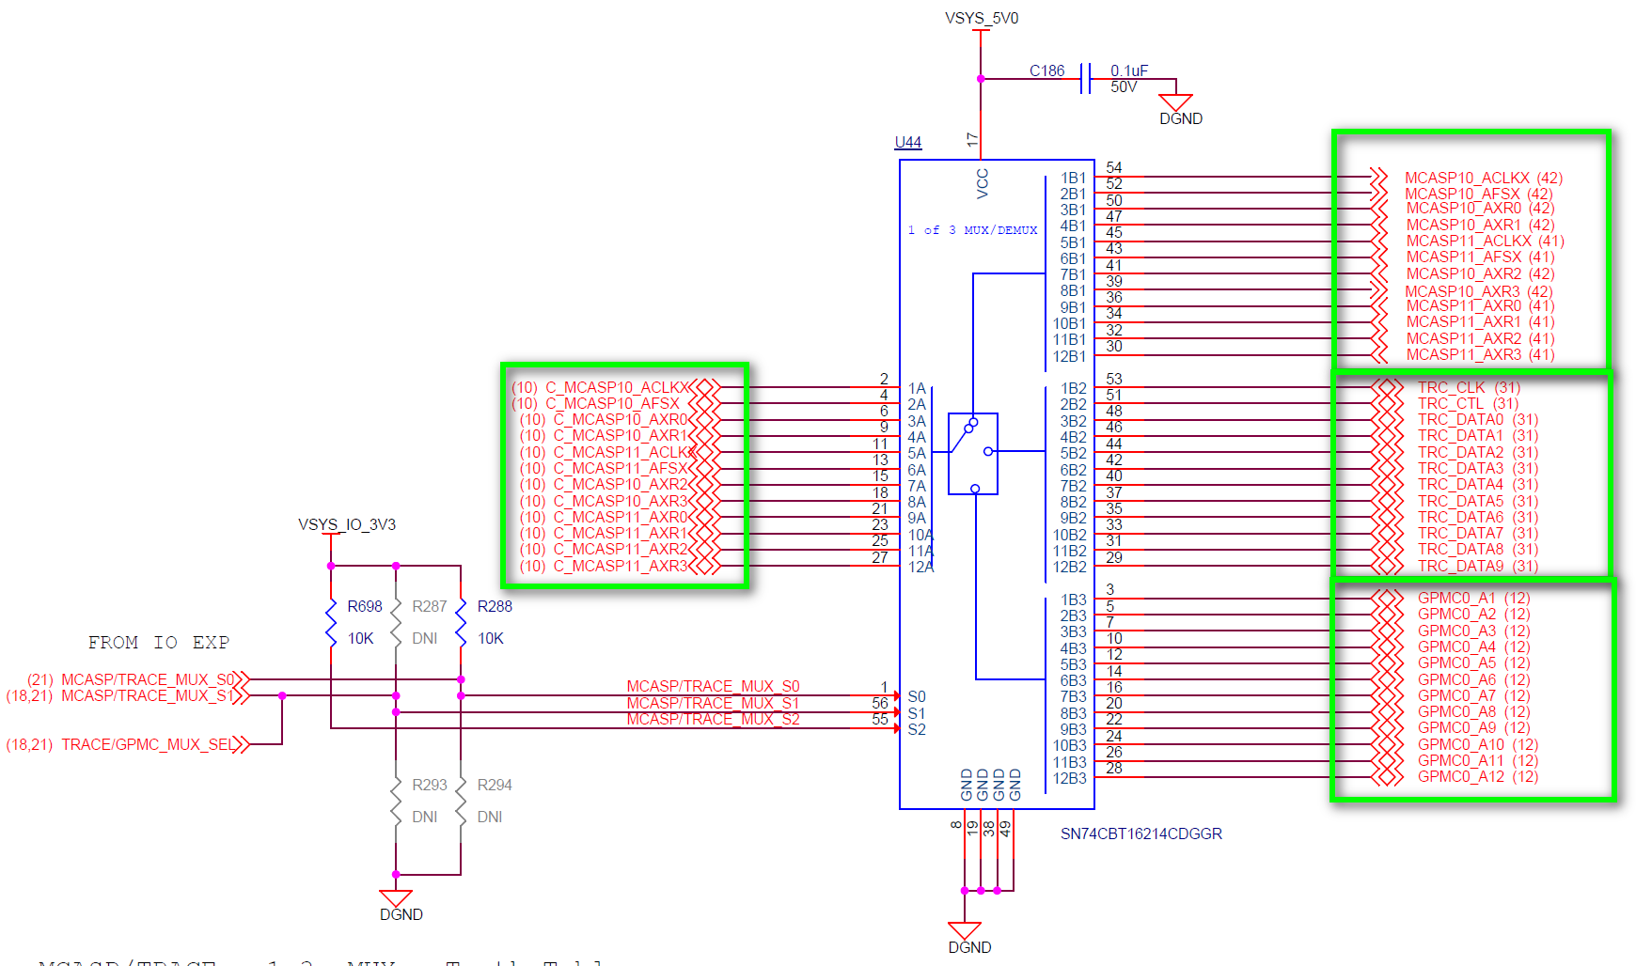
Task: Select pin 12B2 label on U44
Action: point(1070,567)
